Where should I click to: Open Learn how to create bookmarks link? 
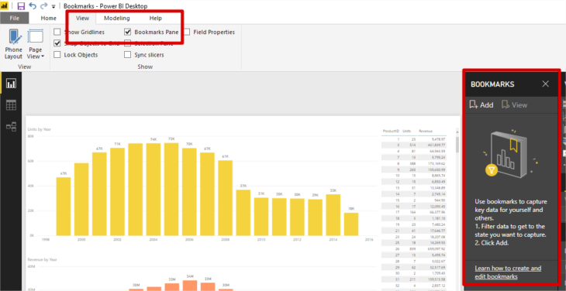point(508,272)
